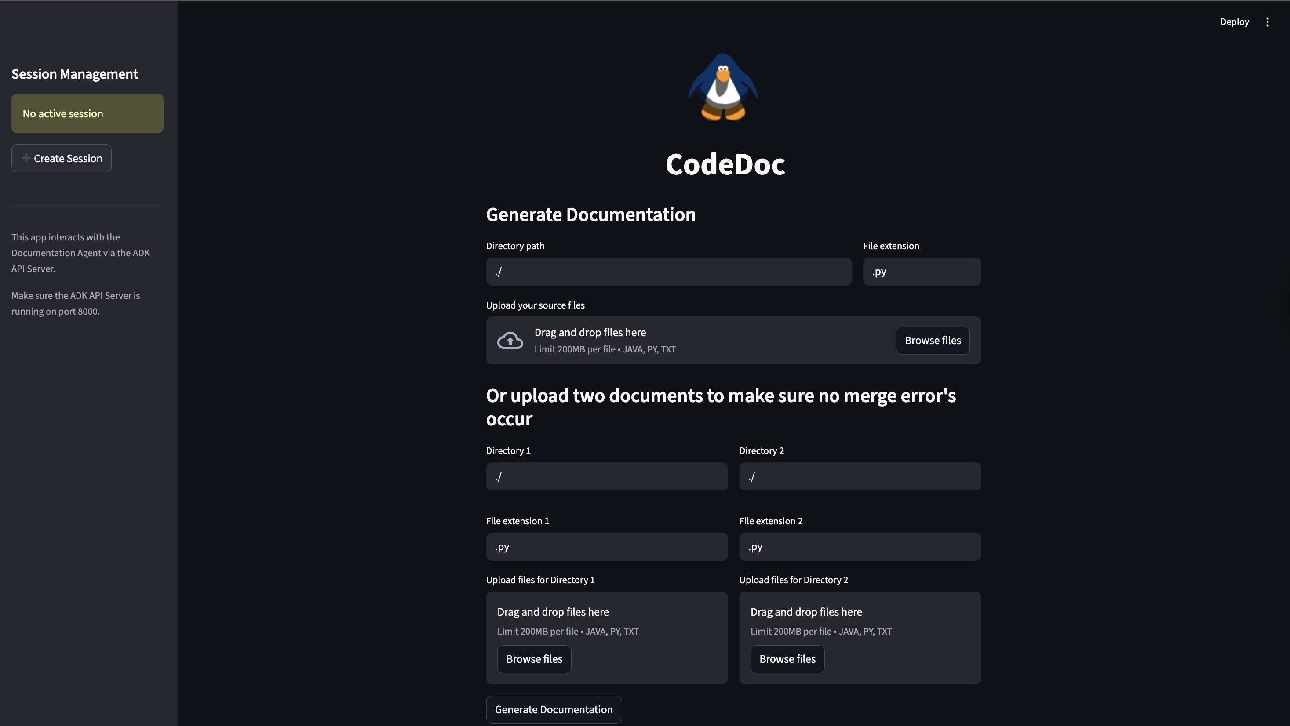Click the source files drag-and-drop area
The height and width of the screenshot is (726, 1290).
click(701, 341)
